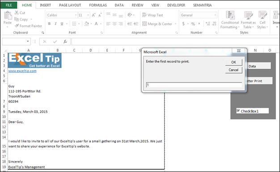
Task: Click the Format Painter brush icon
Action: [x=17, y=26]
